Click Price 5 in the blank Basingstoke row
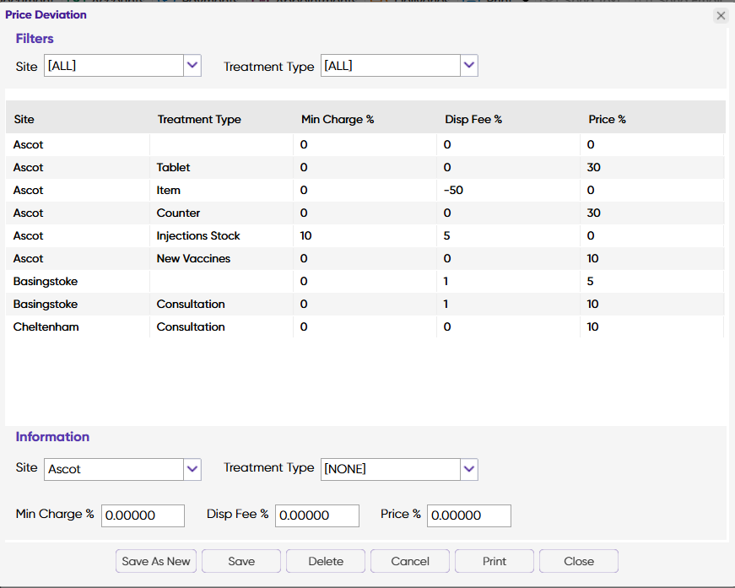This screenshot has height=588, width=735. click(x=590, y=281)
